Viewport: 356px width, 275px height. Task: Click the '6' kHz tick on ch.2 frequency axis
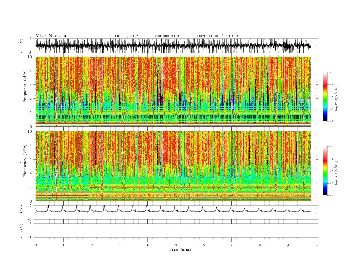[31, 159]
